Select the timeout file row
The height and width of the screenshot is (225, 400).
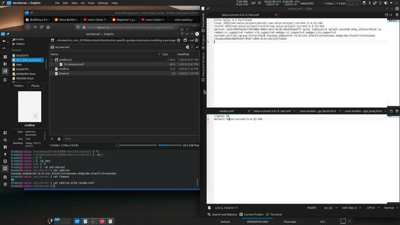point(124,73)
